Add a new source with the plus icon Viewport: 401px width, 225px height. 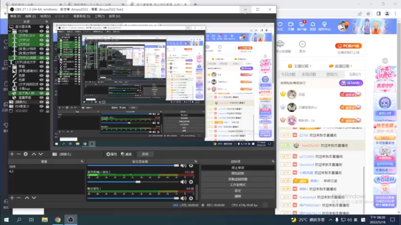click(x=12, y=154)
